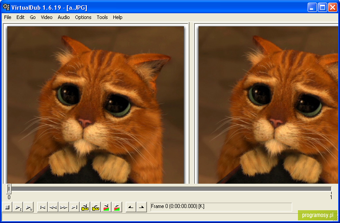
Task: Open the File menu
Action: pyautogui.click(x=8, y=17)
